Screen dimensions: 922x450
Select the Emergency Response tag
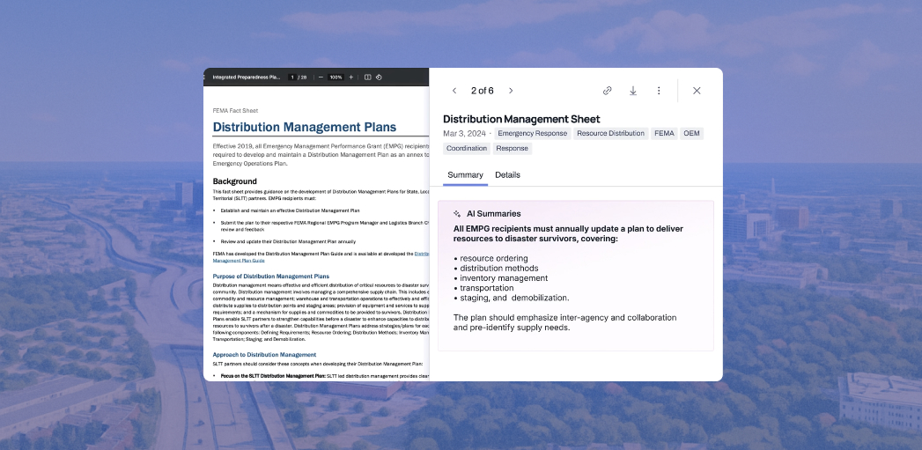click(532, 134)
